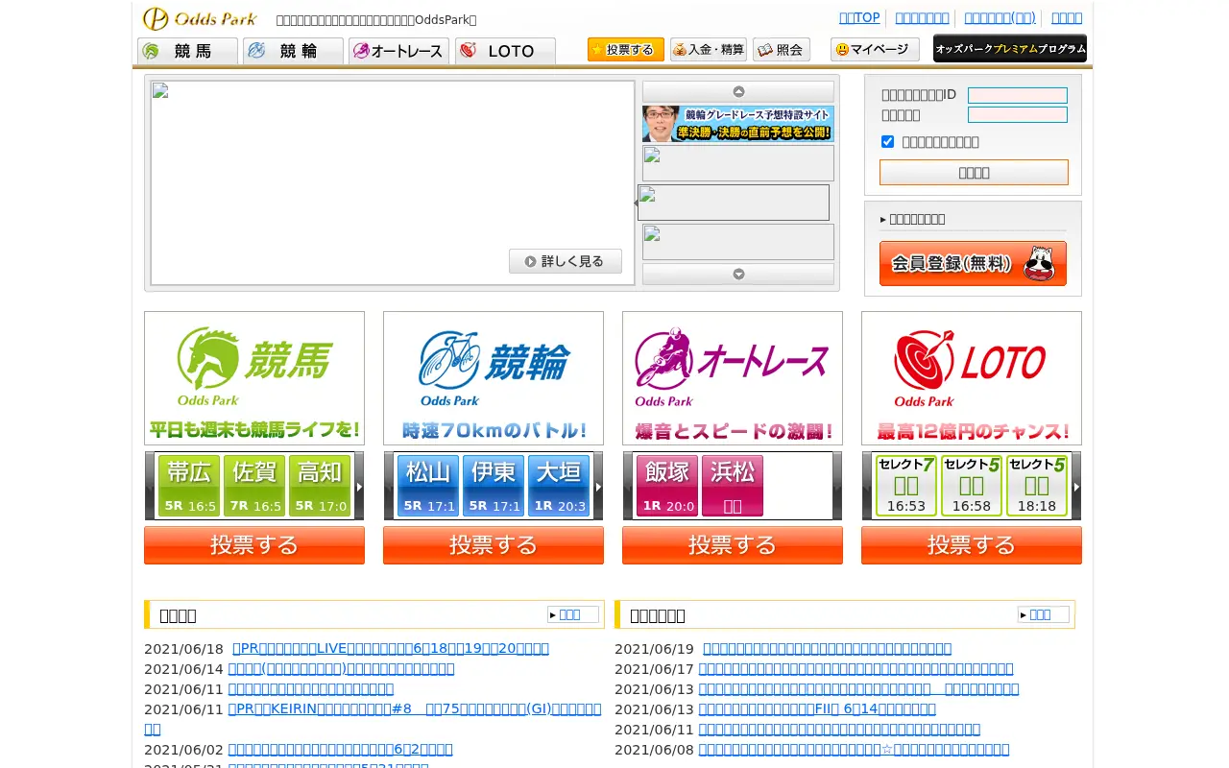Toggle the remember-login checkbox
Viewport: 1229px width, 768px height.
click(887, 141)
